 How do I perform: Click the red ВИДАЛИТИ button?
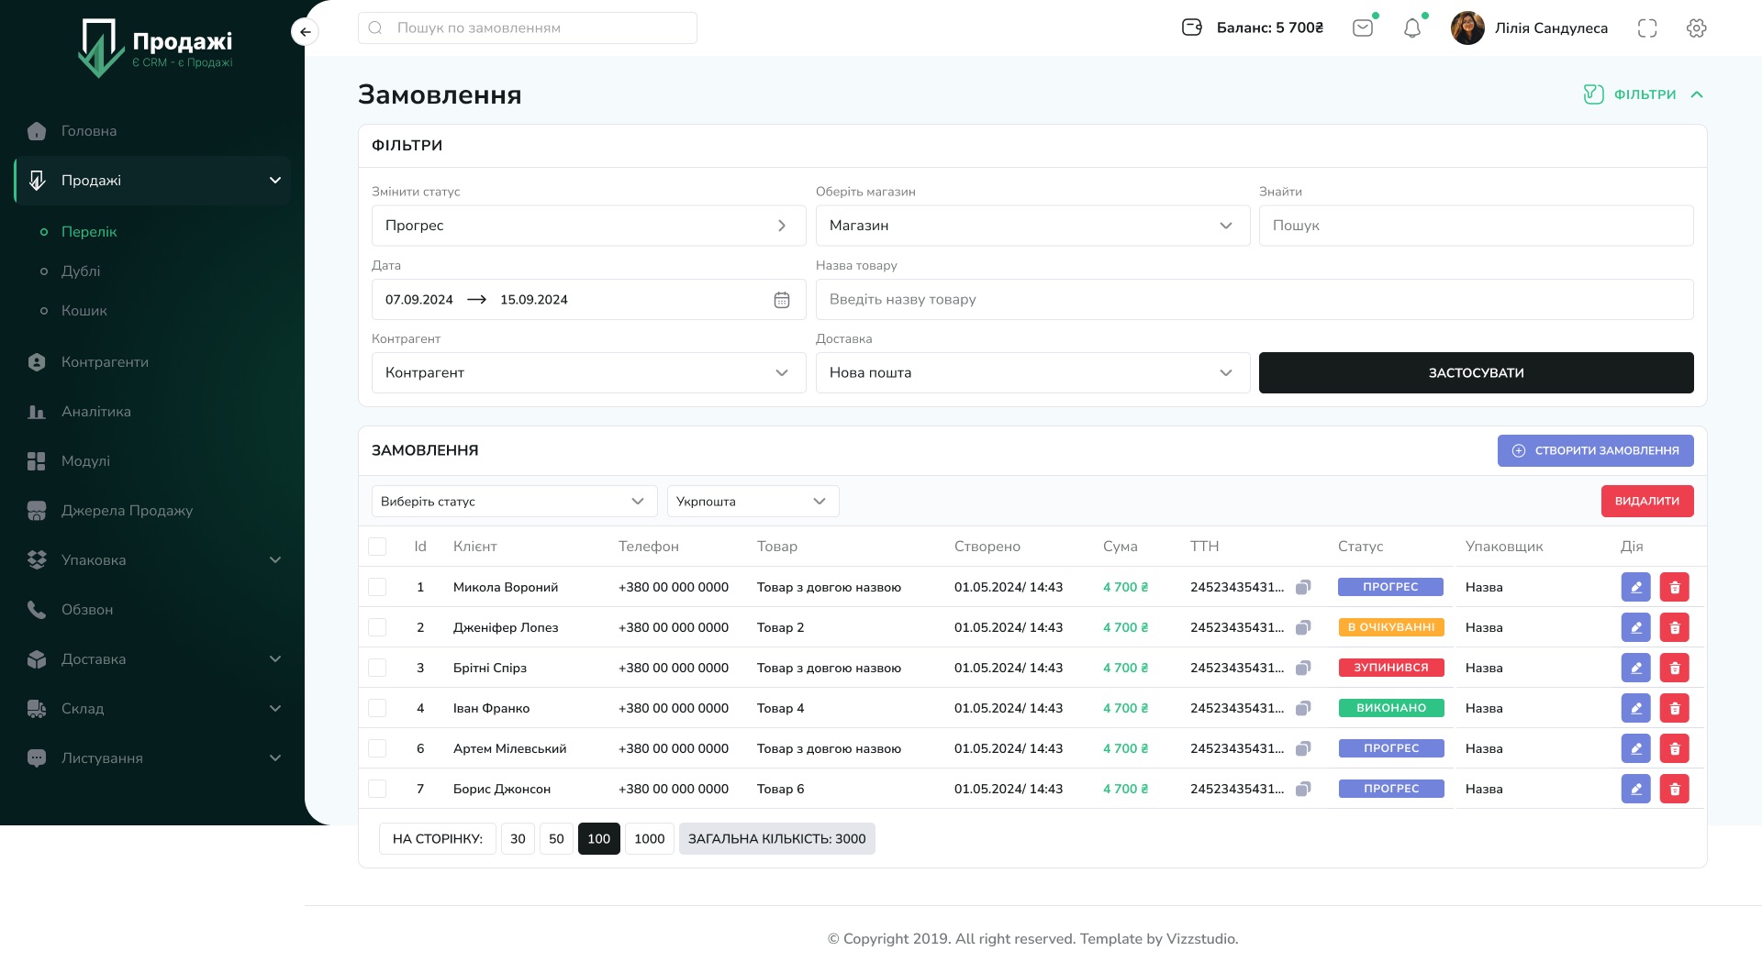1647,502
